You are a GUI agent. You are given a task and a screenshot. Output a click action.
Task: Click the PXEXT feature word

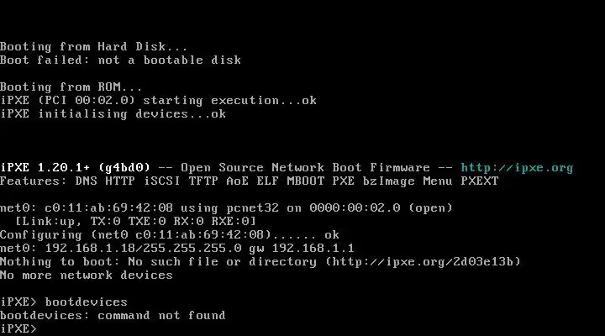tap(480, 181)
